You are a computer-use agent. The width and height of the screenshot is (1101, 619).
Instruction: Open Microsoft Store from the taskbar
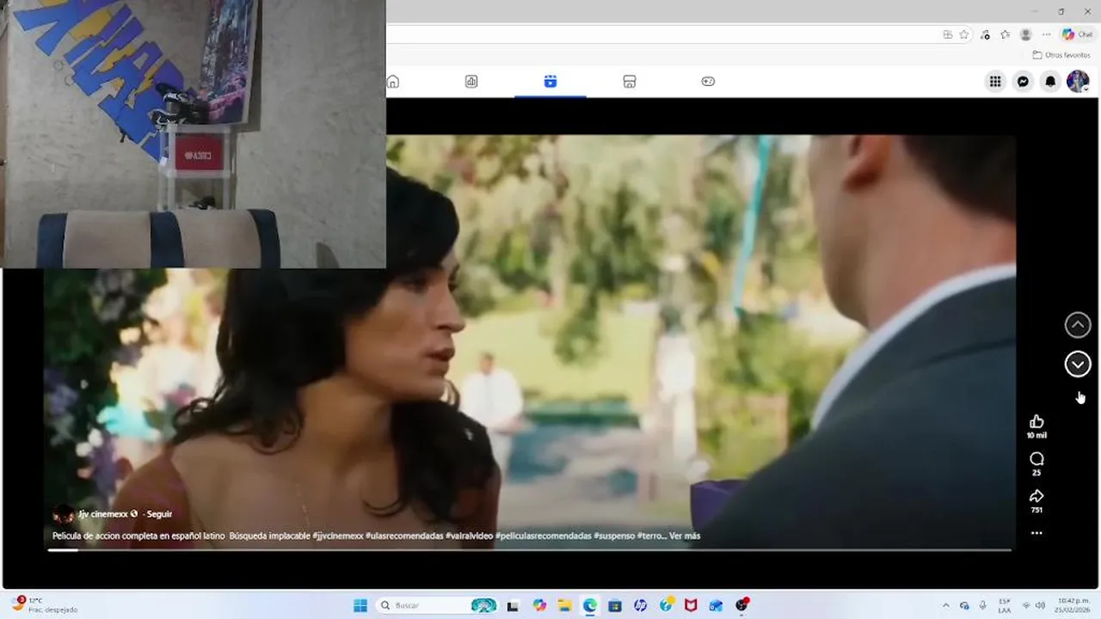615,605
